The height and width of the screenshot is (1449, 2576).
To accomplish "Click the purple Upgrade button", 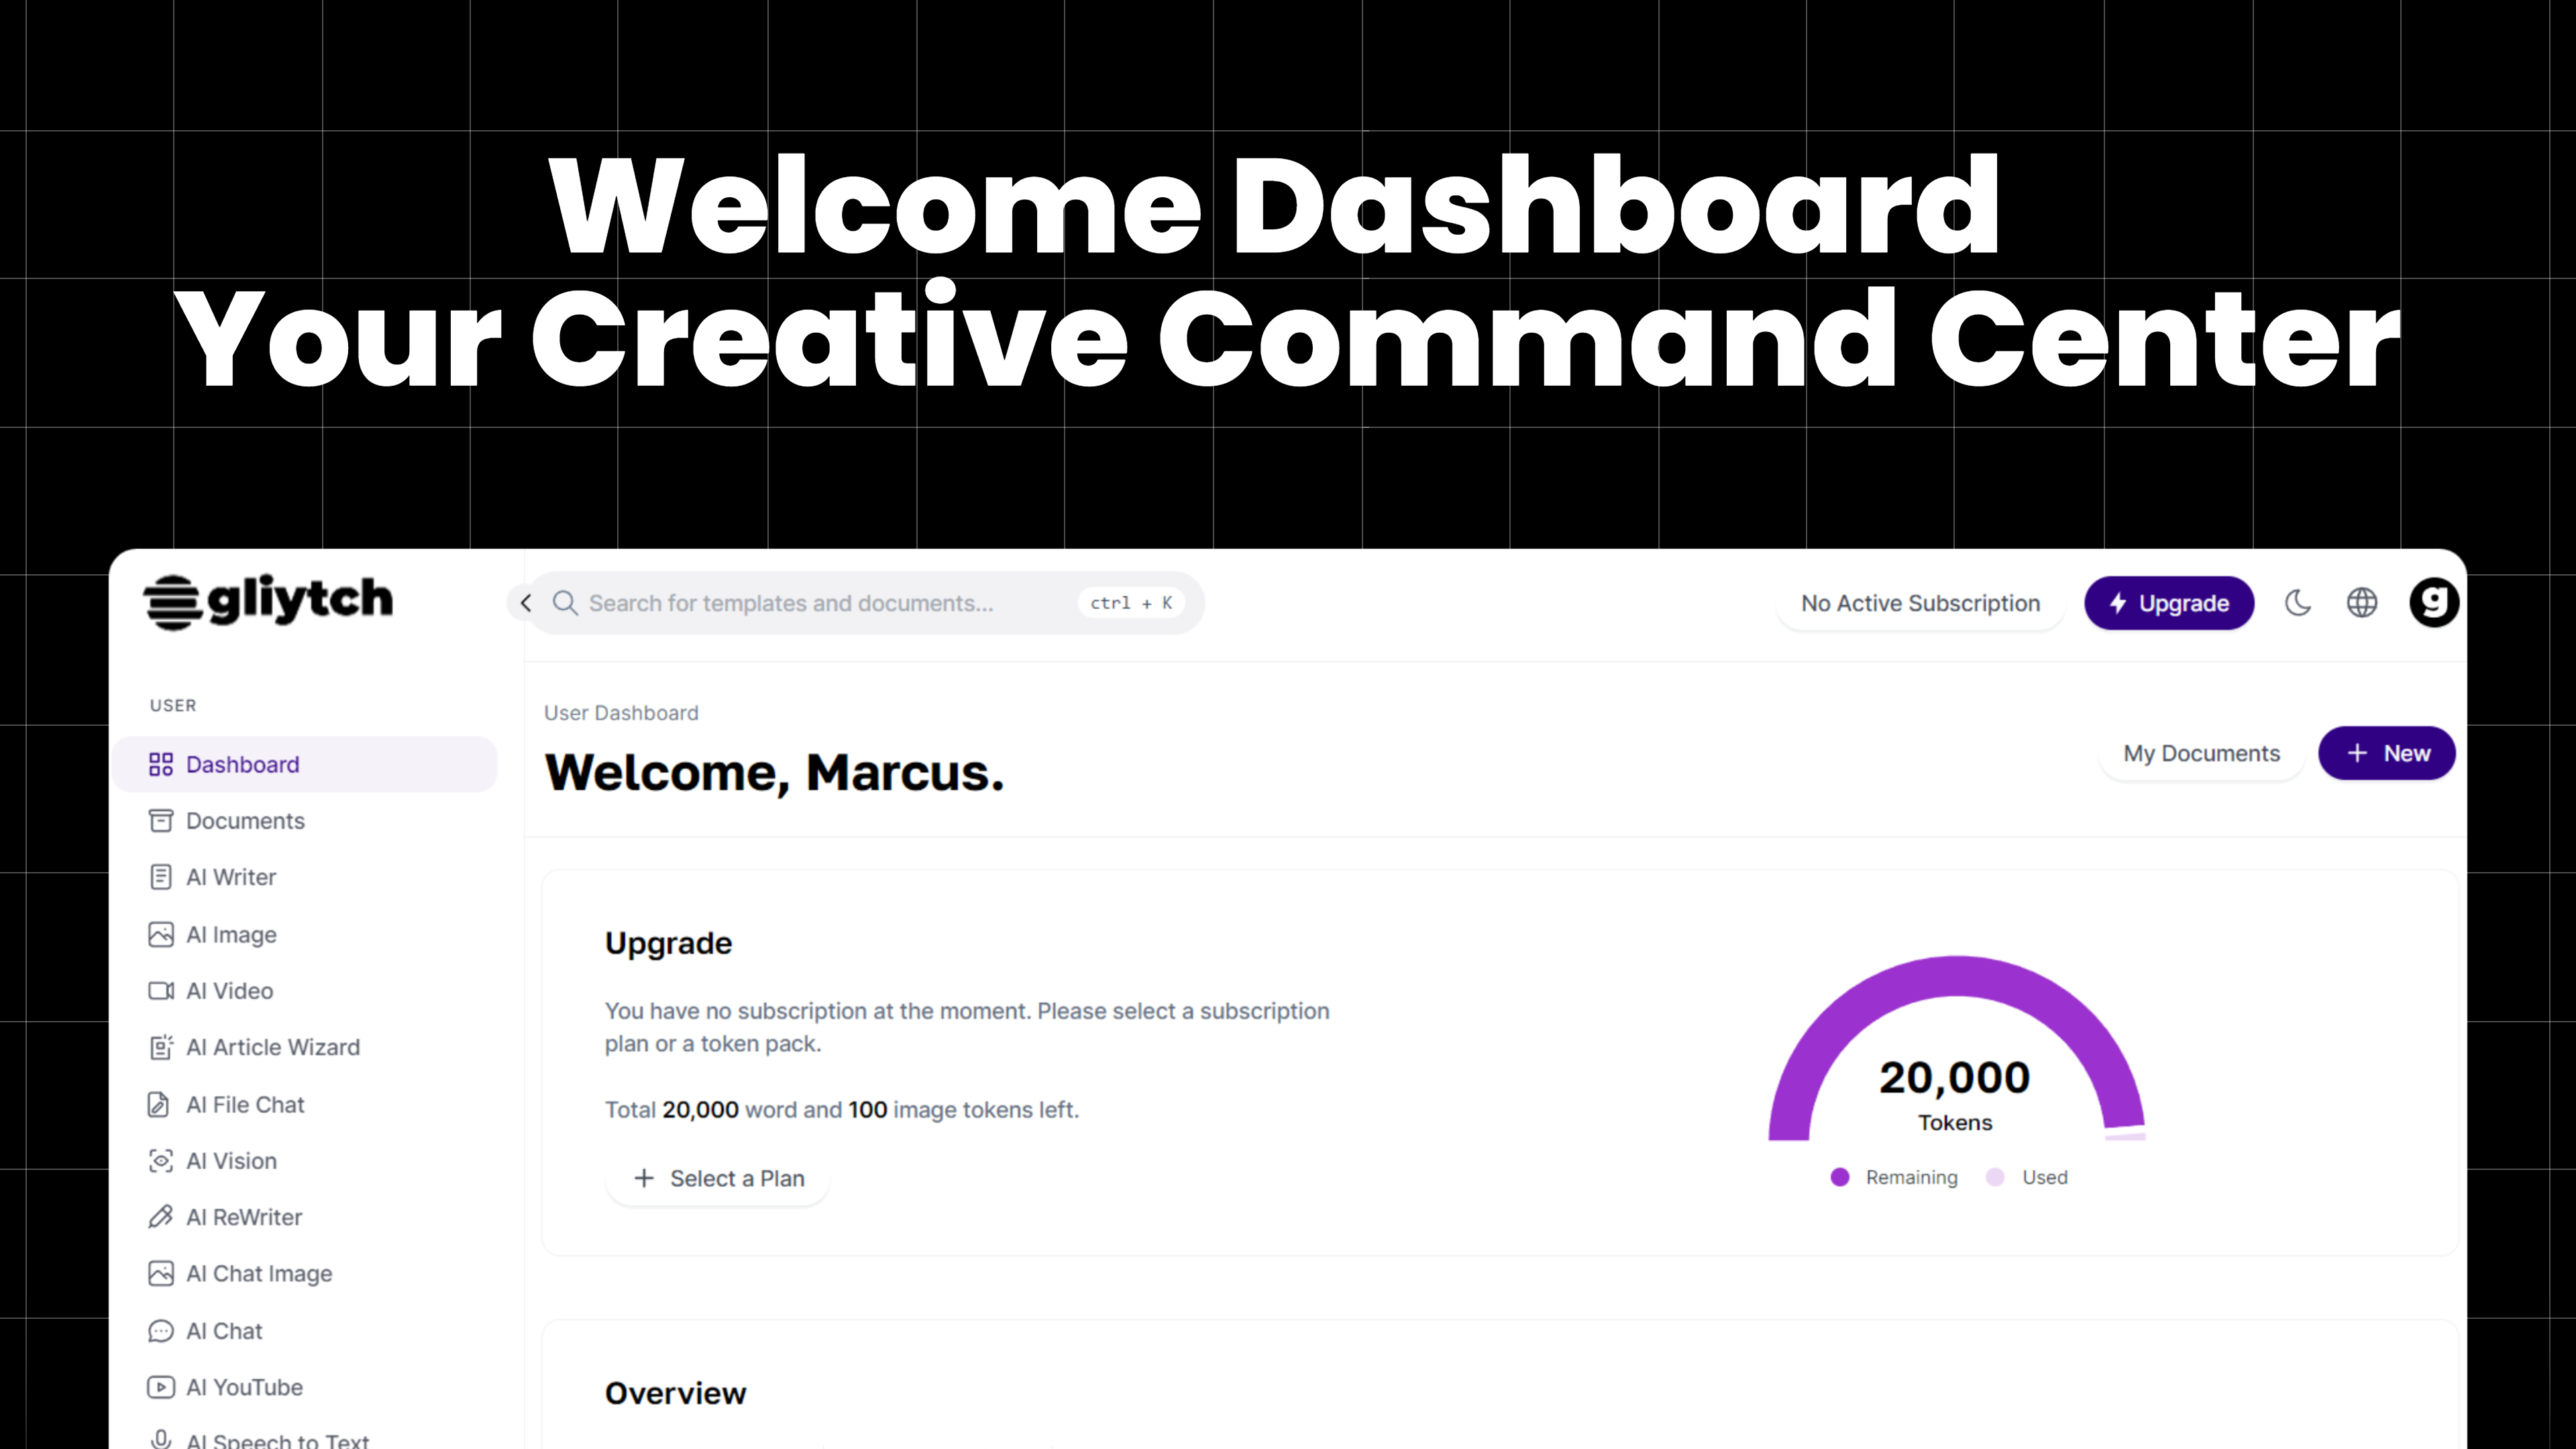I will tap(2168, 603).
